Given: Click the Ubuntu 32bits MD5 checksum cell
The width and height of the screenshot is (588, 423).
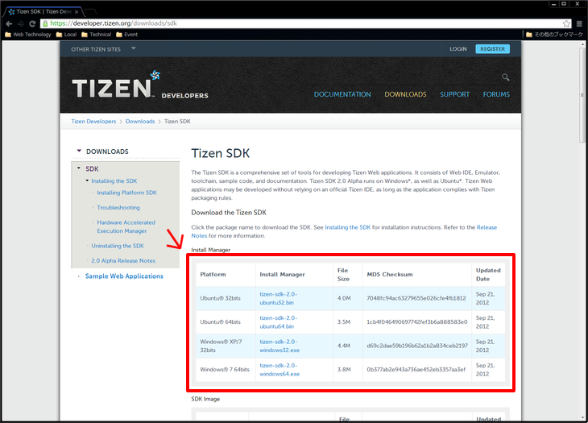Looking at the screenshot, I should coord(416,298).
